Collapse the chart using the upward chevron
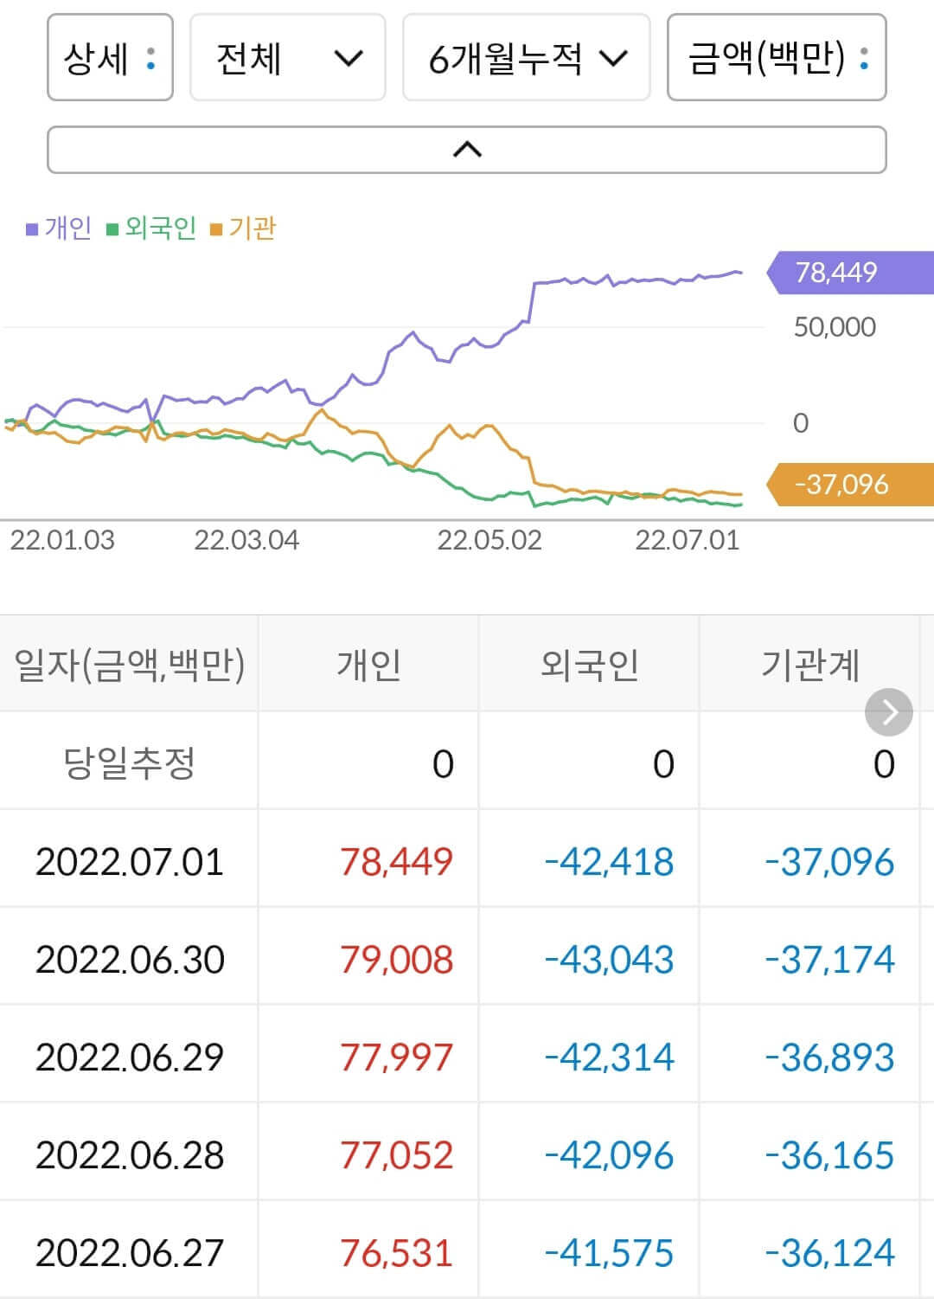 467,148
